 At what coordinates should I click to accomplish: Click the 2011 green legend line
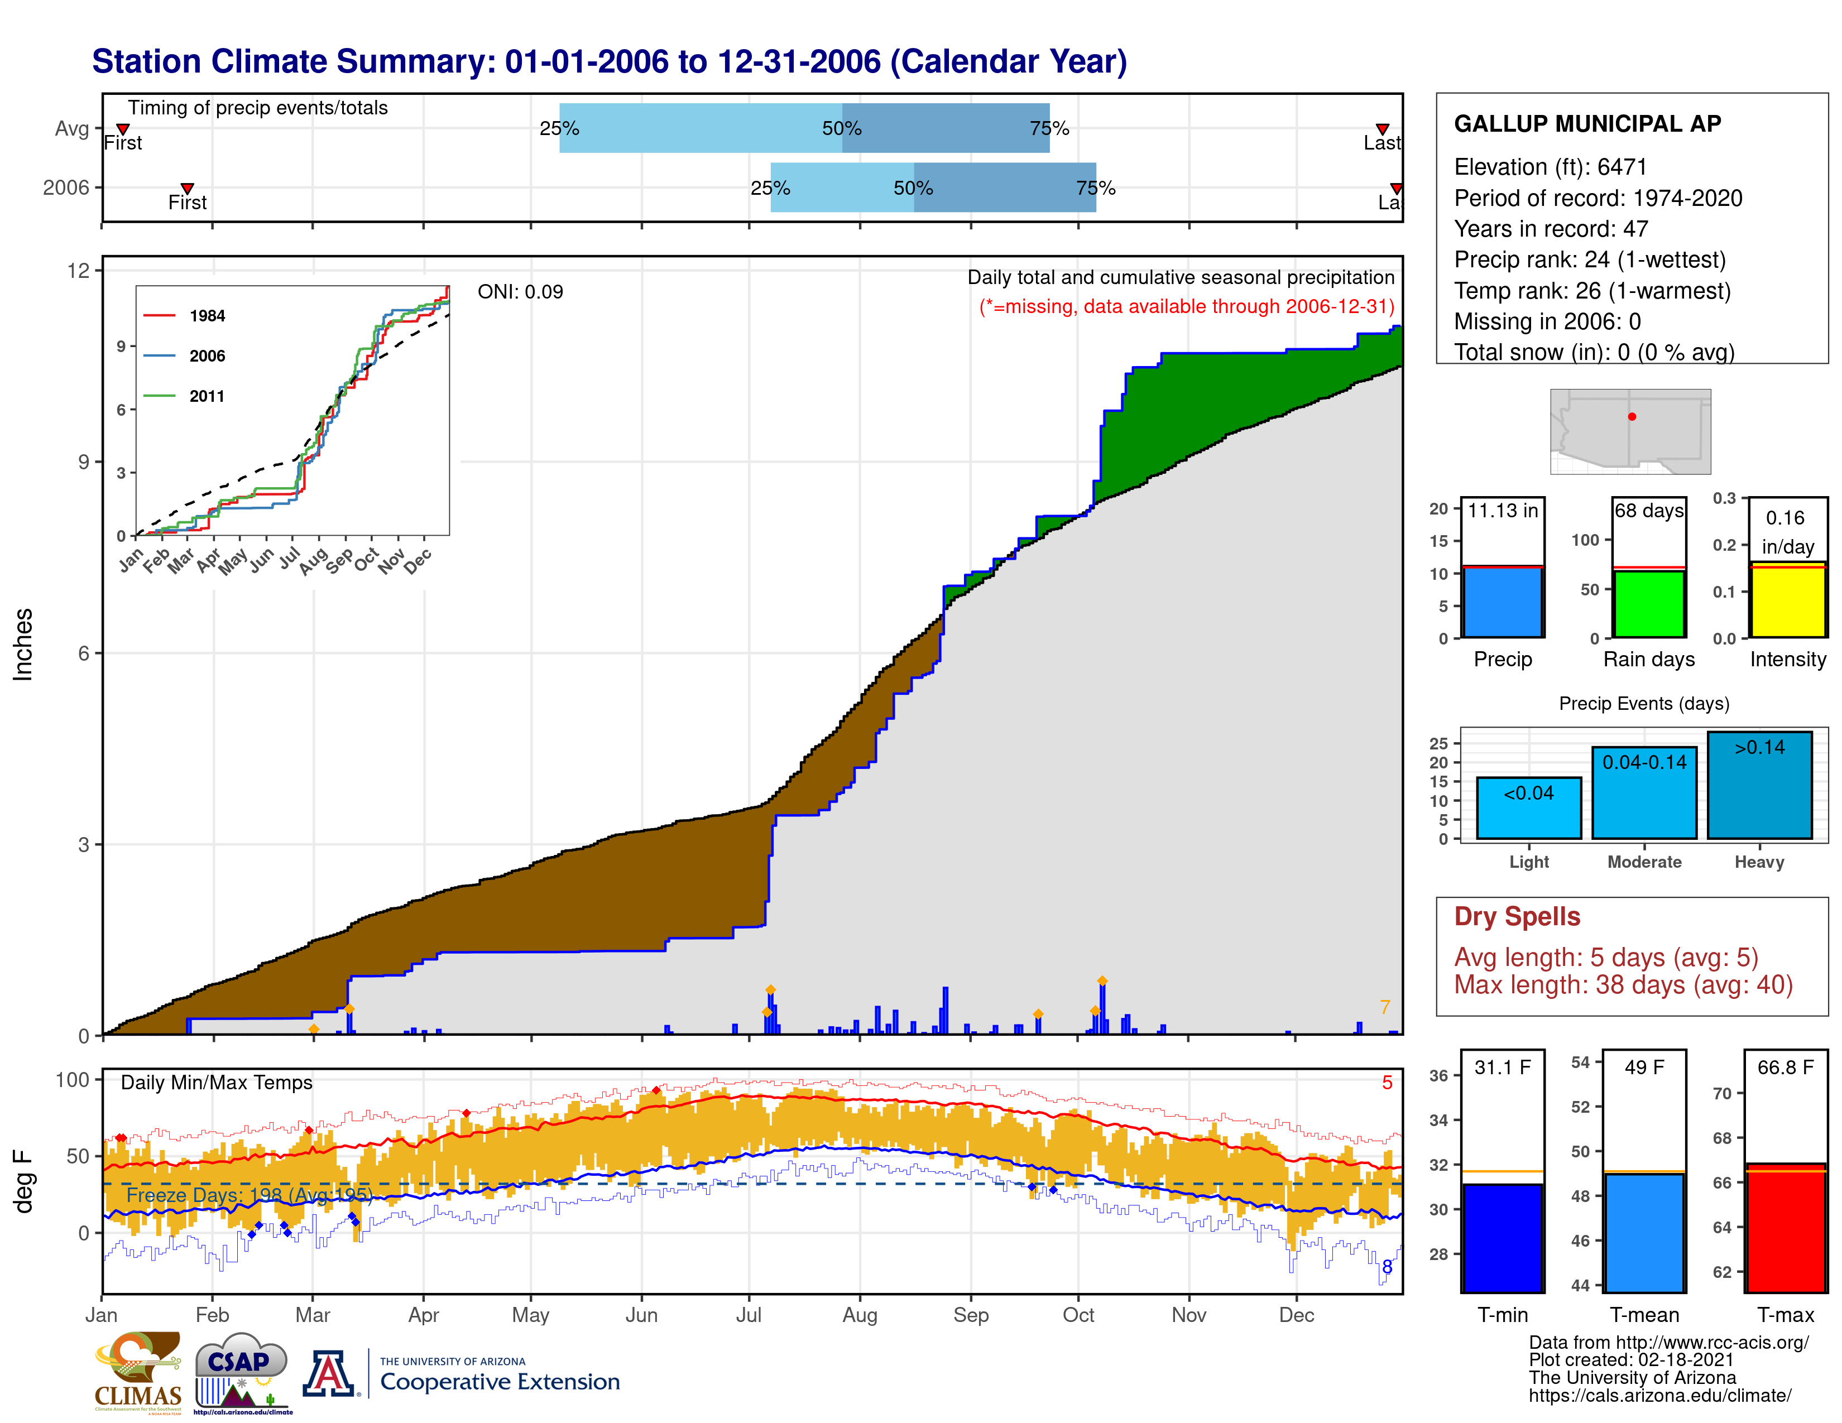160,396
